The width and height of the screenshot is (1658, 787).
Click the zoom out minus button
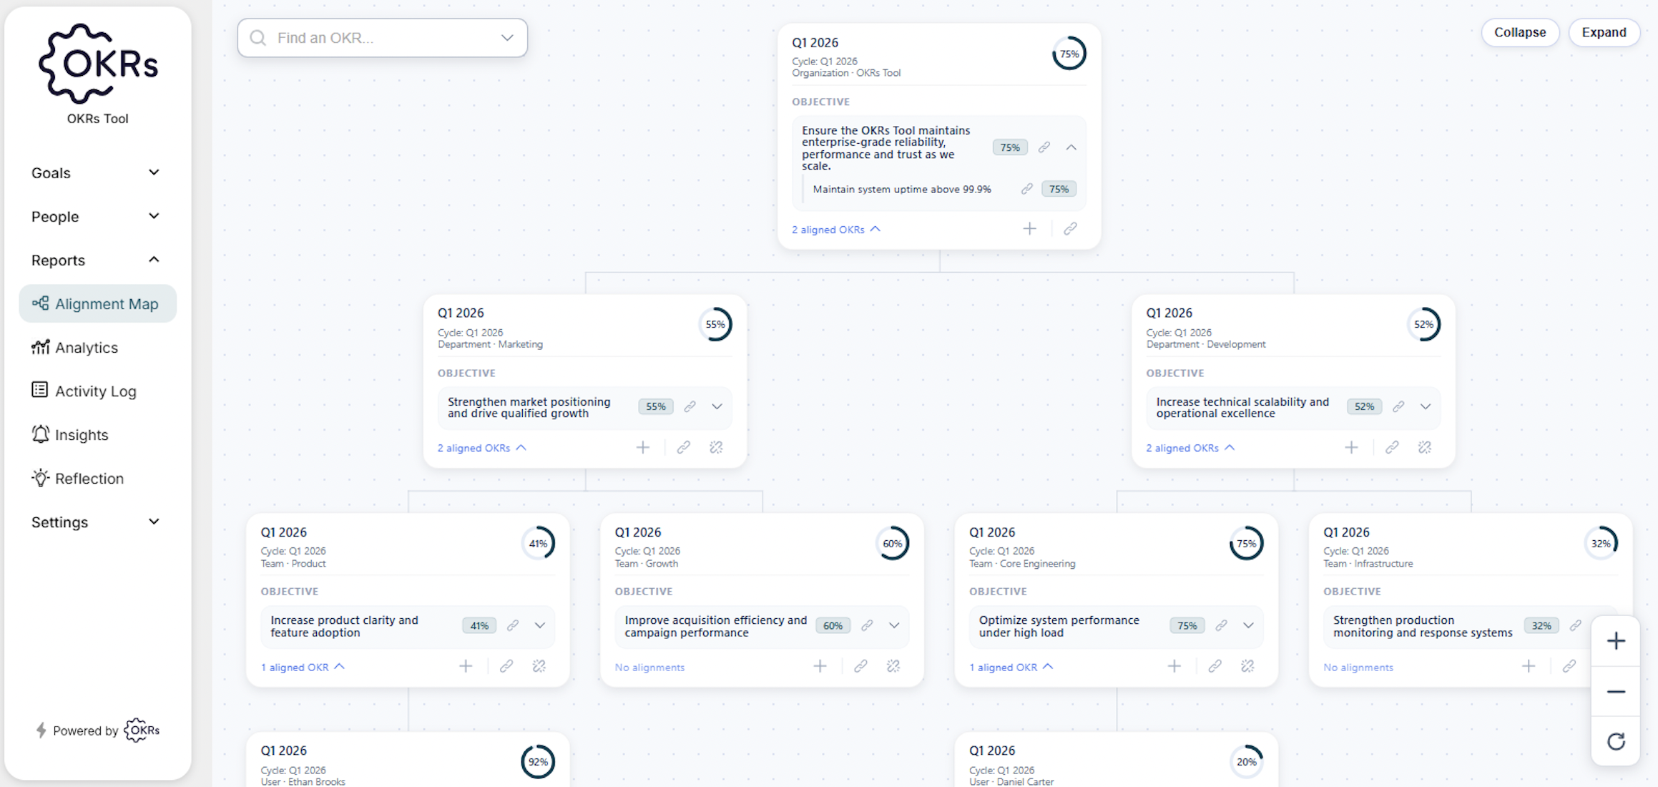pyautogui.click(x=1615, y=692)
